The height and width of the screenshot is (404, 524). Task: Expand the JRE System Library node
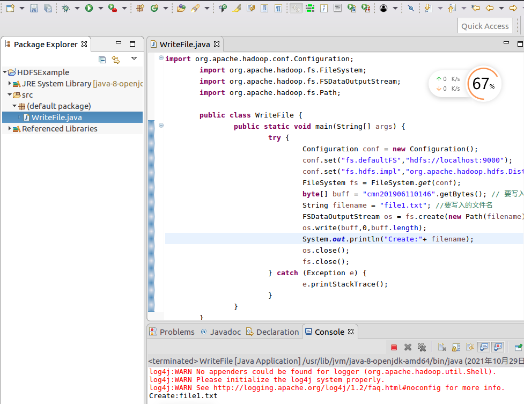(10, 84)
